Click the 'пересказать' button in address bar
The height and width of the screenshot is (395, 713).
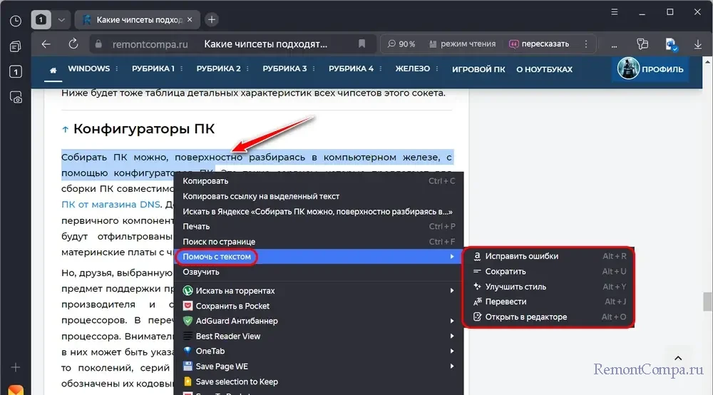coord(539,43)
